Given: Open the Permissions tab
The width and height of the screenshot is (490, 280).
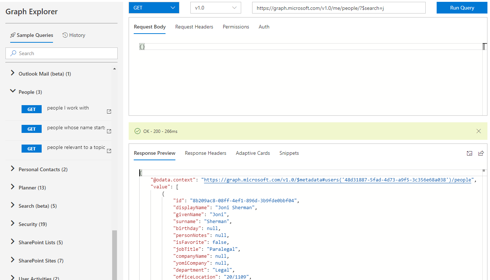Looking at the screenshot, I should (x=236, y=27).
